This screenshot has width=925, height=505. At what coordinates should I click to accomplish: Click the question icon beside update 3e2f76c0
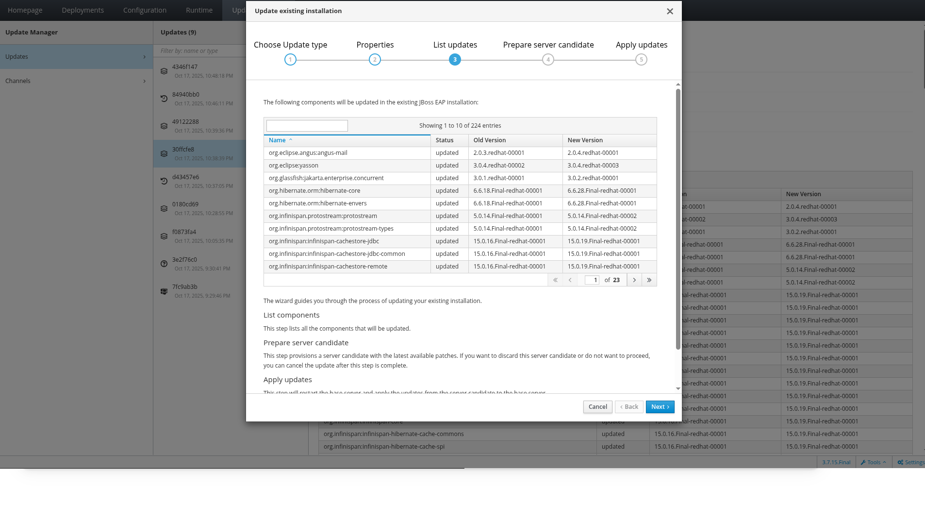click(x=164, y=264)
